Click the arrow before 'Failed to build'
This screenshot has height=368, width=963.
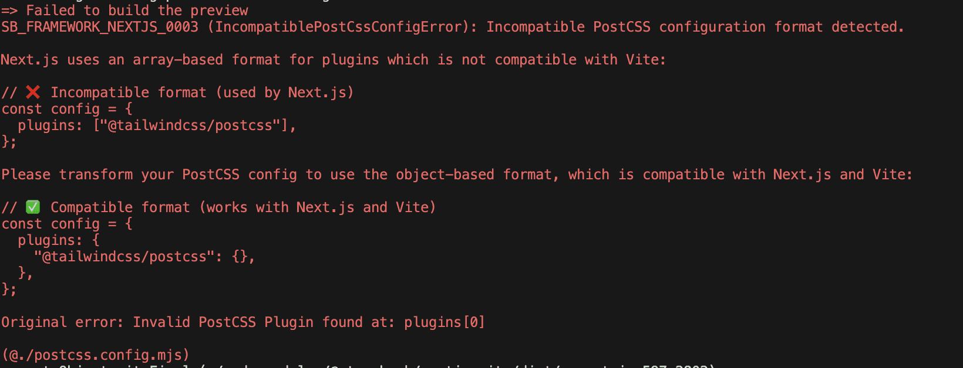point(9,11)
